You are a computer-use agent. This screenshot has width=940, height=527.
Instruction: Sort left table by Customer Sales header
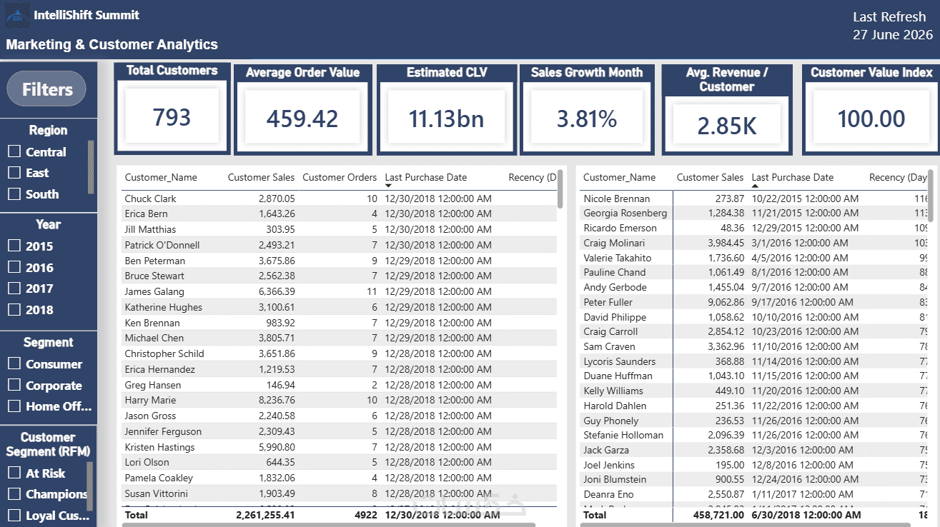pos(261,177)
